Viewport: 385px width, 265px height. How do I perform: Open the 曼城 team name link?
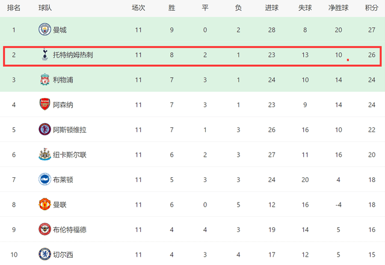60,30
